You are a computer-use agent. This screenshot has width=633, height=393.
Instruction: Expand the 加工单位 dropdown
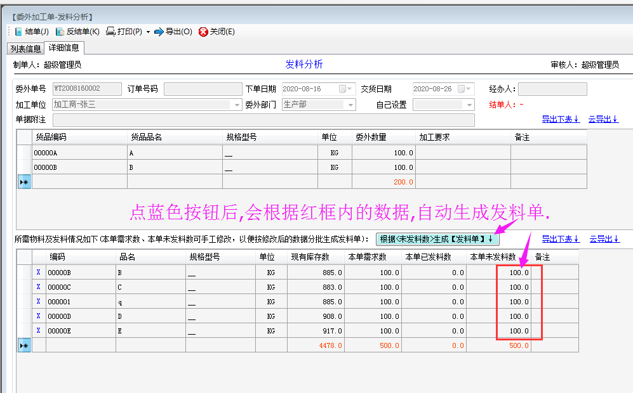(237, 105)
